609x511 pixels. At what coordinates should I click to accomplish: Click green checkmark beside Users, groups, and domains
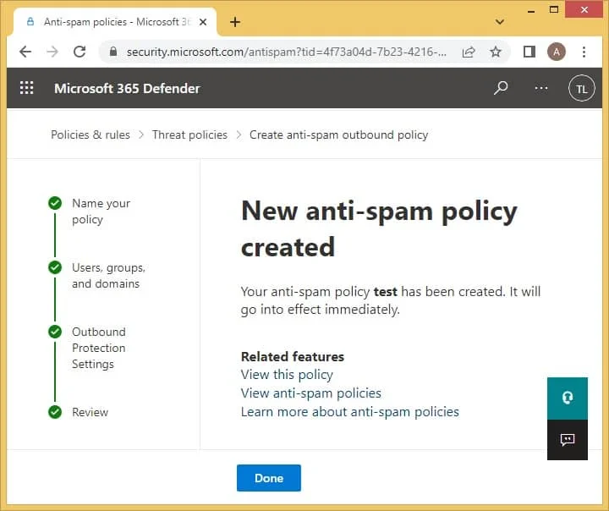click(x=55, y=267)
